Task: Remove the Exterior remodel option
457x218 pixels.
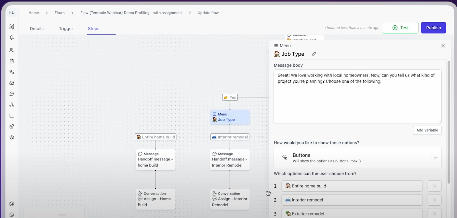Action: click(435, 214)
